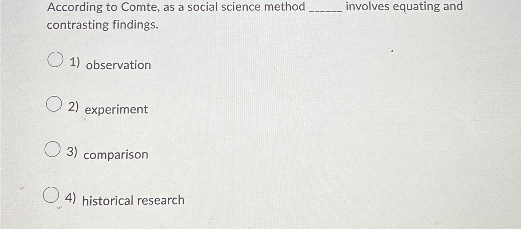Click the number label 2)
The height and width of the screenshot is (229, 521).
74,106
